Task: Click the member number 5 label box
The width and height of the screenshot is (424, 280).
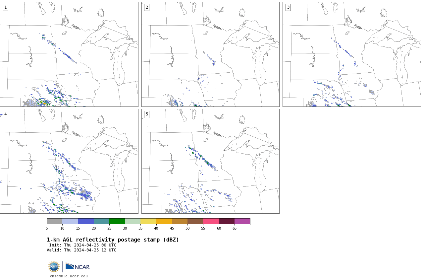Action: point(147,114)
